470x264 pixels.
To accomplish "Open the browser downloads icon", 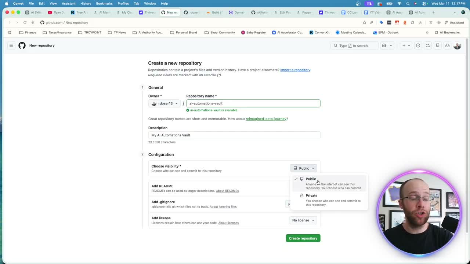I will point(420,22).
